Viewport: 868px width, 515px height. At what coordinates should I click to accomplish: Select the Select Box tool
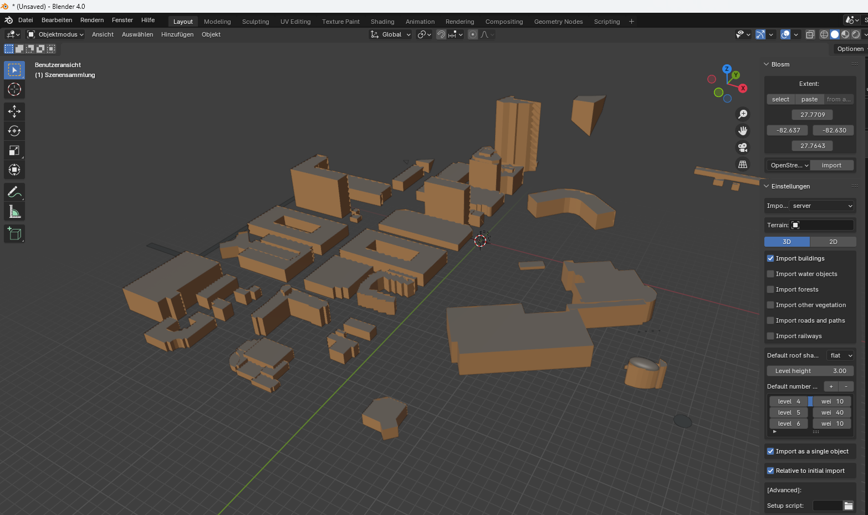14,70
